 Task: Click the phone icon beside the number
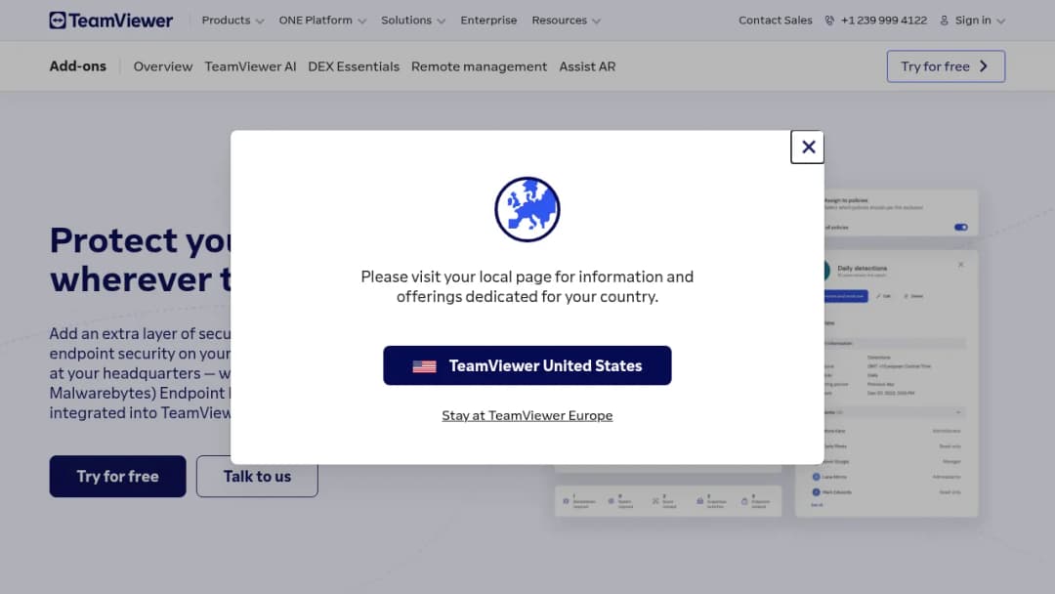[829, 21]
